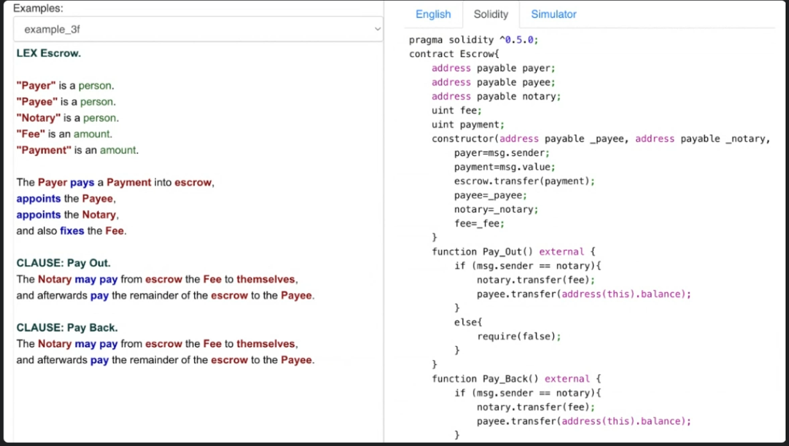
Task: Select the Payee term in the definitions
Action: [36, 101]
